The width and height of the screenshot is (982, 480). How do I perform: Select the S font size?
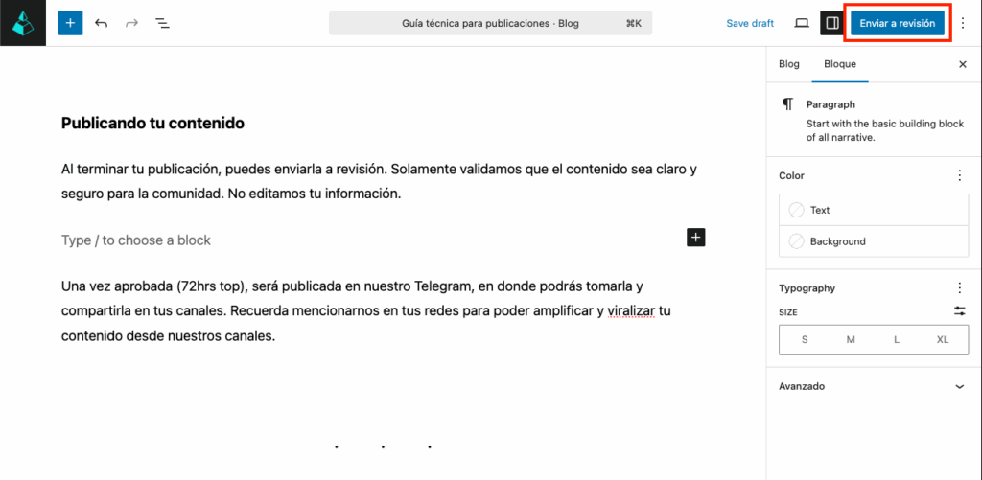click(x=804, y=340)
